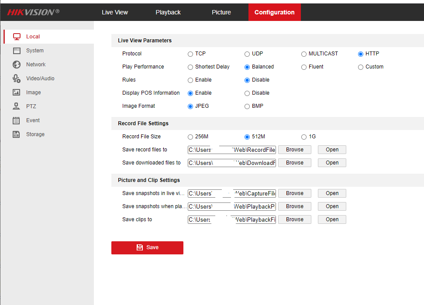The image size is (424, 305).
Task: Open the save clips folder
Action: click(332, 219)
